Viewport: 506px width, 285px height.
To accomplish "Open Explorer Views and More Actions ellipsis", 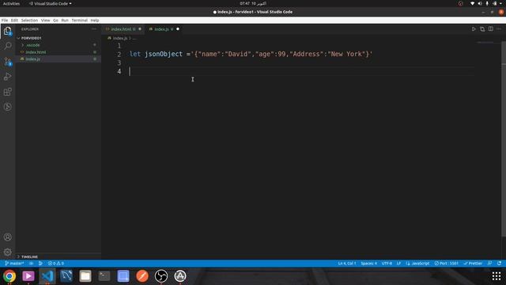I will pyautogui.click(x=94, y=29).
